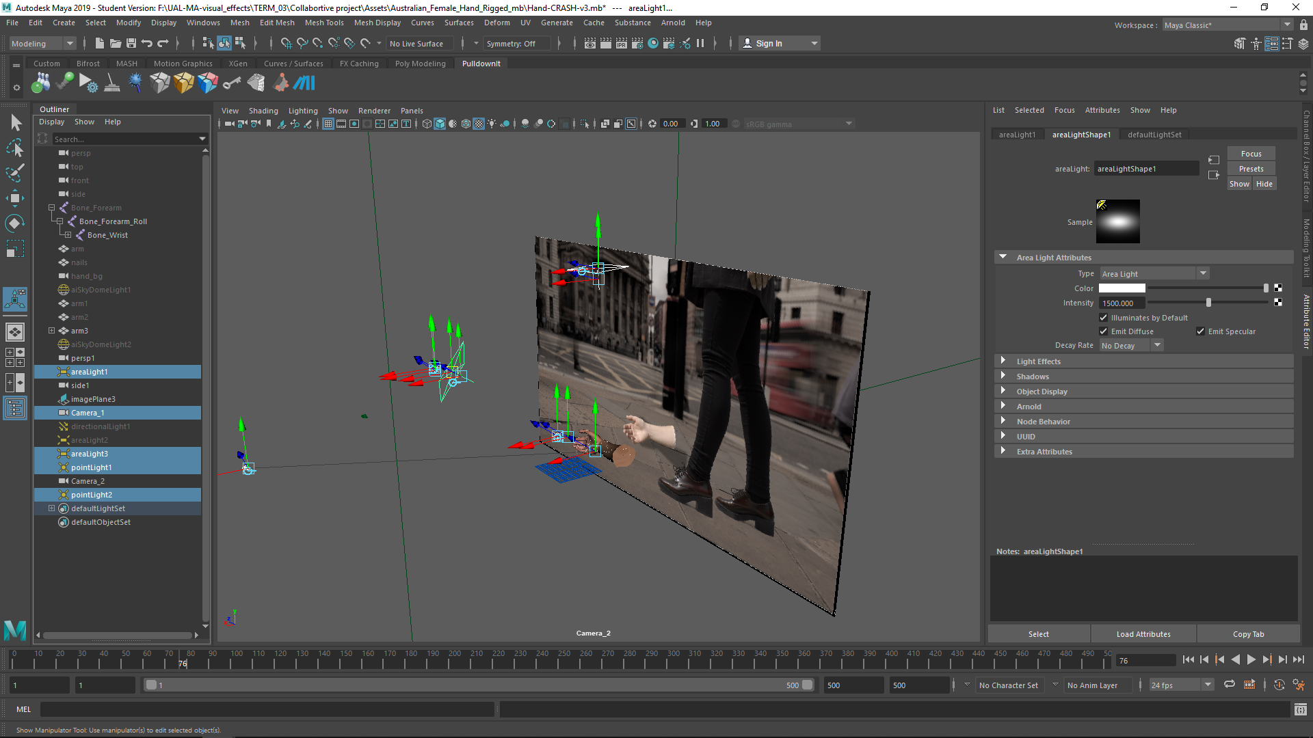
Task: Disable the Emit Specular checkbox
Action: (1200, 331)
